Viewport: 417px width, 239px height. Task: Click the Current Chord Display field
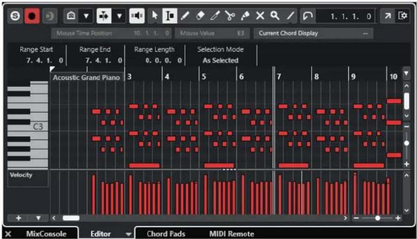point(313,33)
